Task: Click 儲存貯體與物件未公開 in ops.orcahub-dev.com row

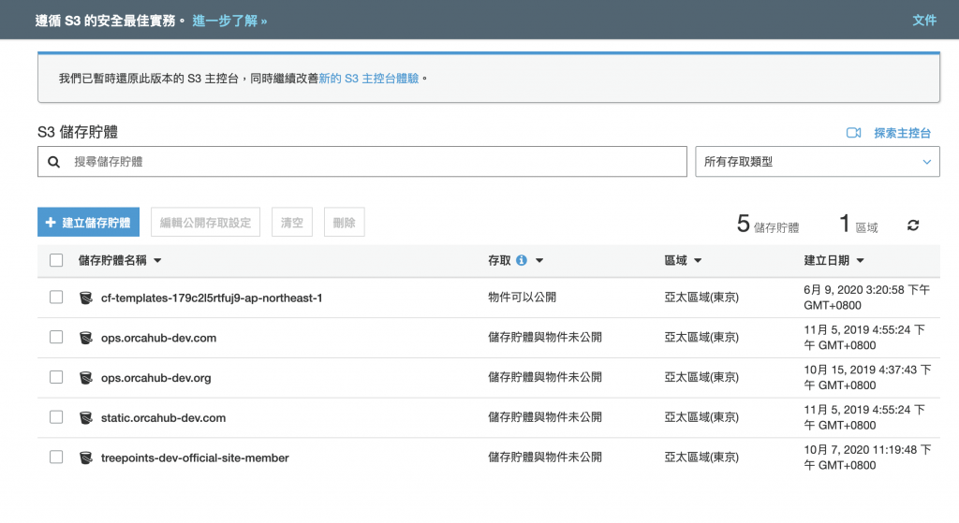Action: click(x=545, y=337)
